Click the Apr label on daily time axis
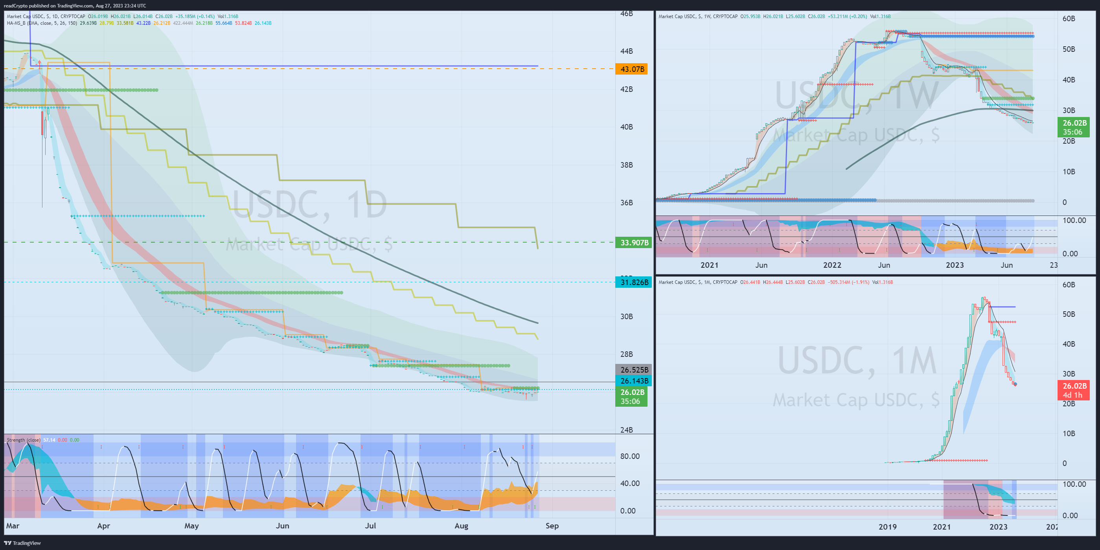The height and width of the screenshot is (550, 1100). point(104,526)
